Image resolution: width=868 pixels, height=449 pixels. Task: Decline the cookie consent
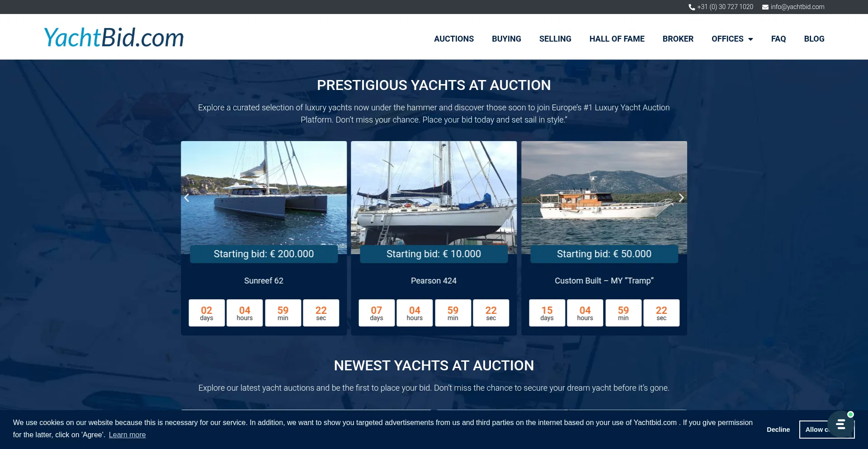pyautogui.click(x=778, y=430)
